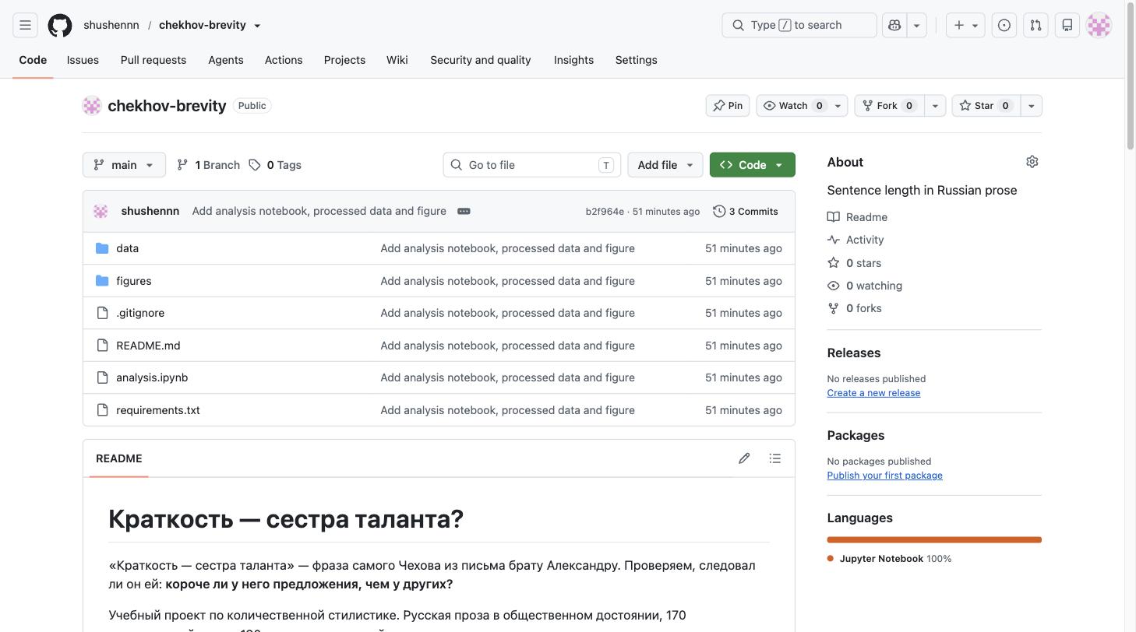Open commit b2f964e hash link
1136x632 pixels.
[x=605, y=212]
